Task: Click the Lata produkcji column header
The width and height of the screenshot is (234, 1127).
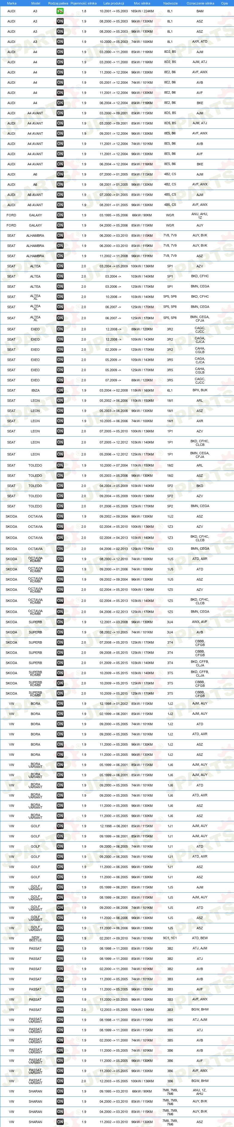Action: [113, 3]
